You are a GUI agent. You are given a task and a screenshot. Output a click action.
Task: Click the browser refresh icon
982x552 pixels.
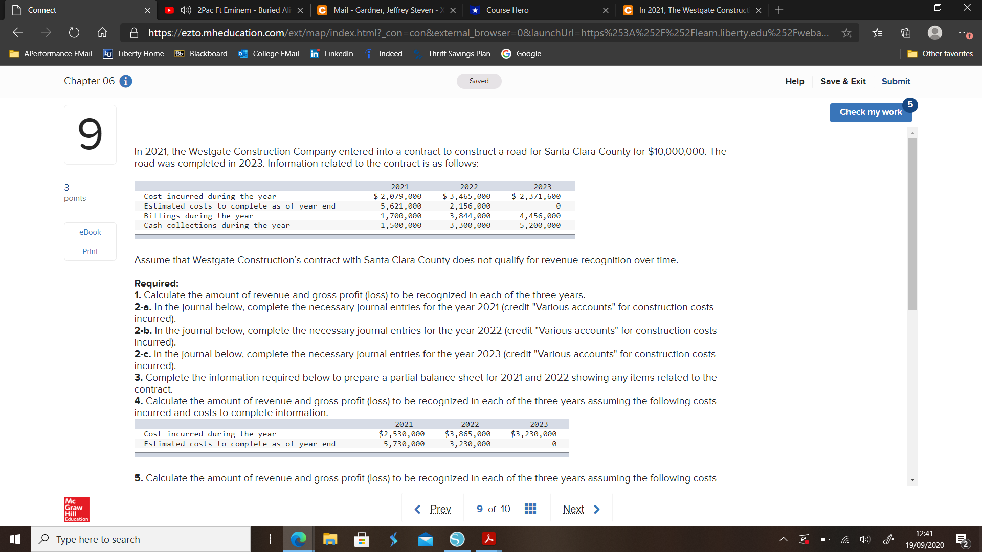(x=74, y=33)
